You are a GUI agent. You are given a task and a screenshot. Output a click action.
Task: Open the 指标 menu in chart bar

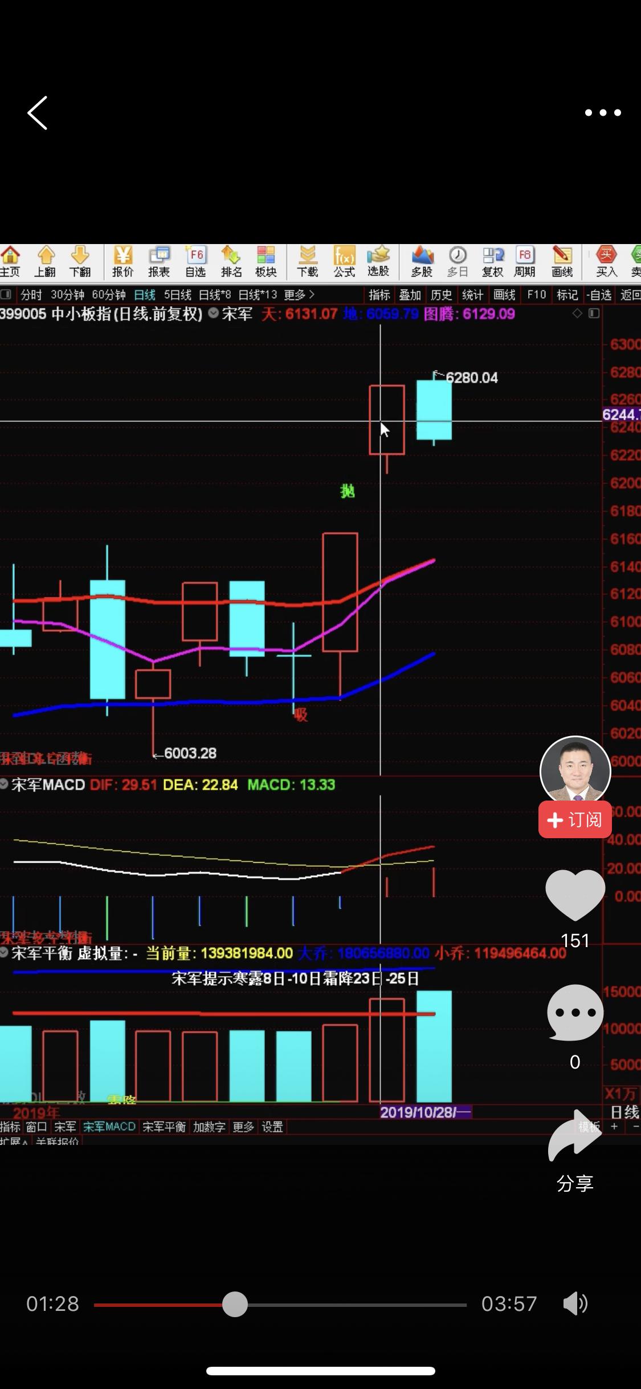[379, 295]
